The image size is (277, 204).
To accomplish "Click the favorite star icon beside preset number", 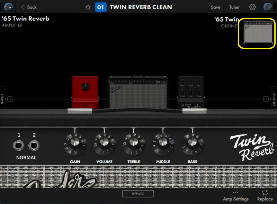I will [x=88, y=7].
